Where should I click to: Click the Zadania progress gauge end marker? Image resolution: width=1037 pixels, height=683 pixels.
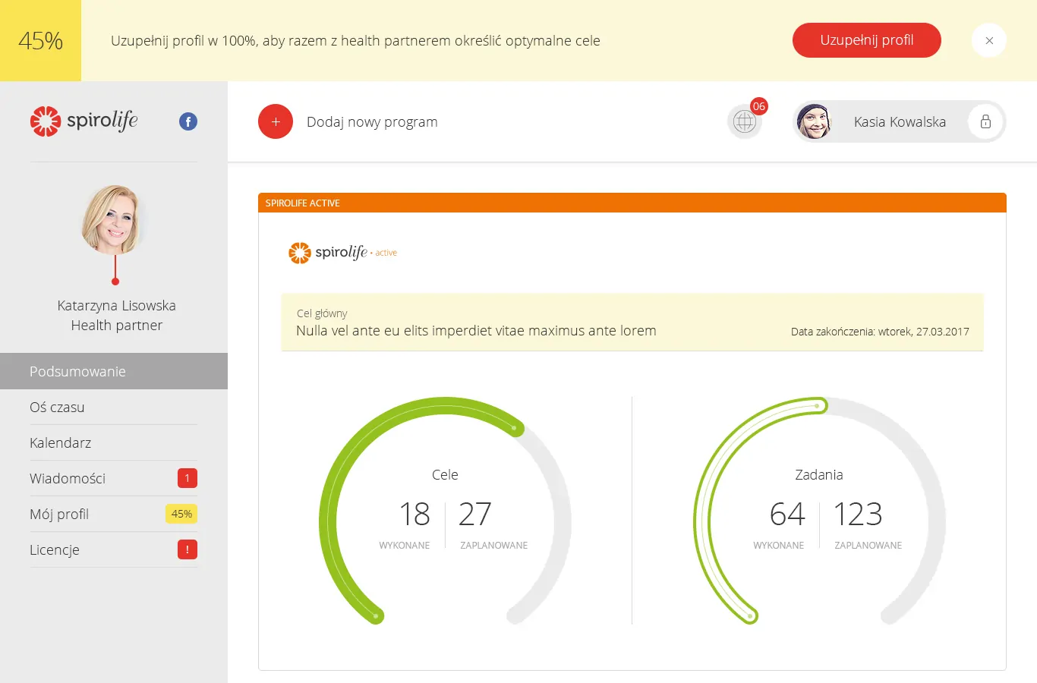coord(817,406)
